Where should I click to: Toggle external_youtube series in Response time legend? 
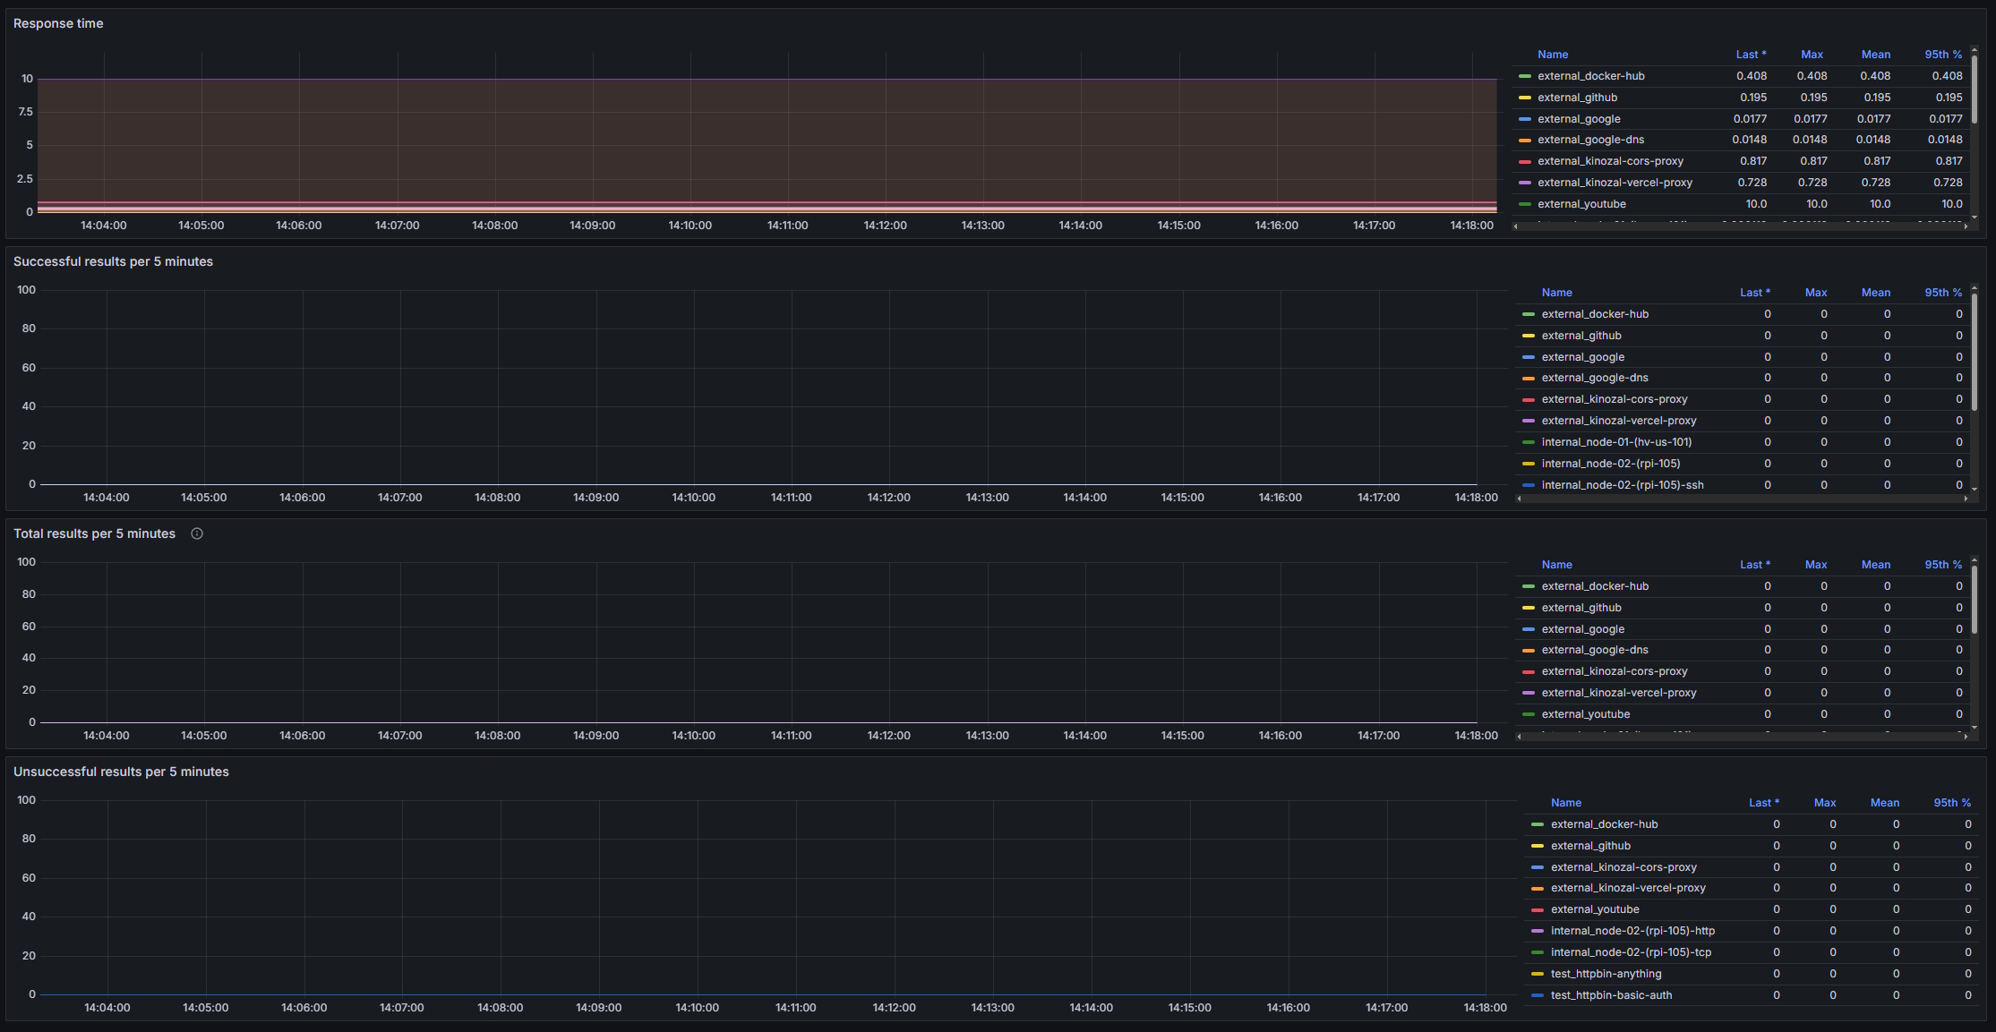(x=1581, y=204)
